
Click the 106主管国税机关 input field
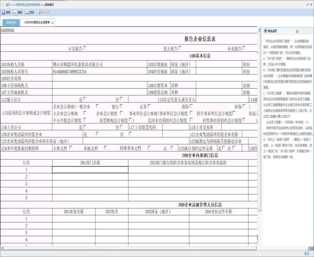tap(99, 85)
